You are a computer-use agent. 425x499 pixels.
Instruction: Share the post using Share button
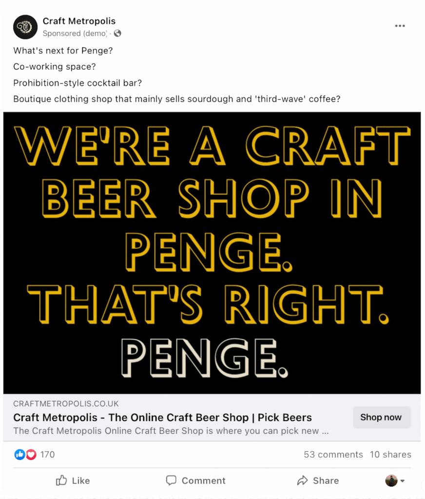coord(318,480)
